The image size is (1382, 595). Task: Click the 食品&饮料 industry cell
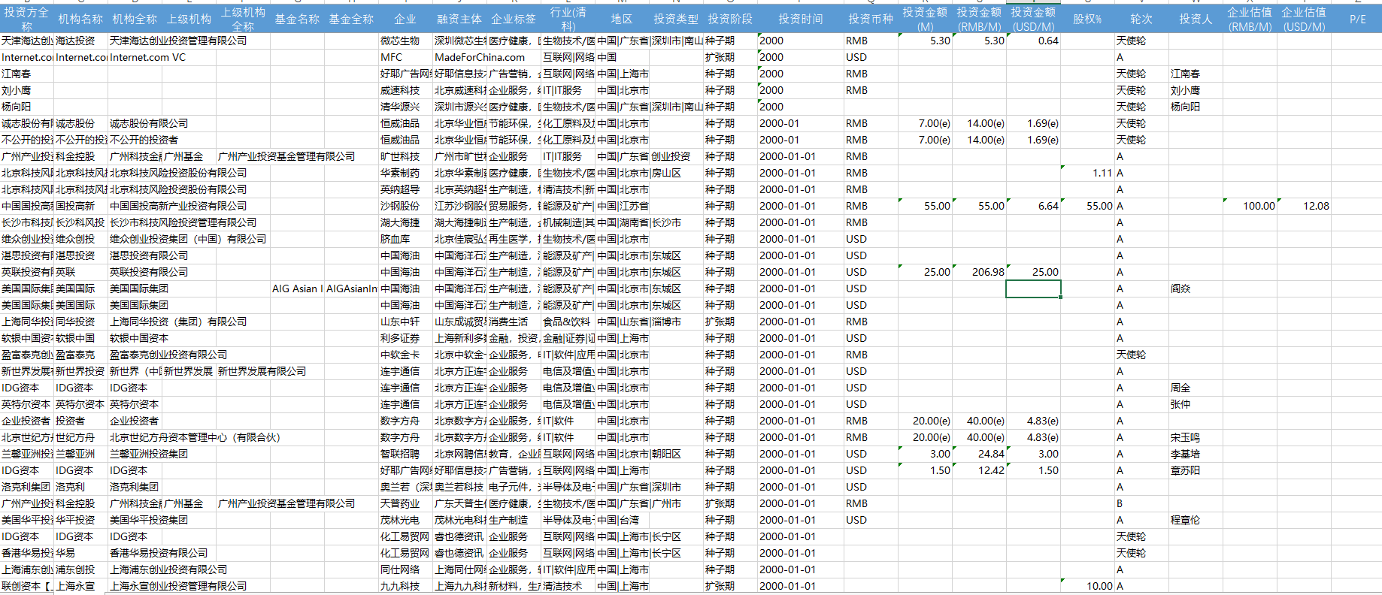tap(568, 322)
